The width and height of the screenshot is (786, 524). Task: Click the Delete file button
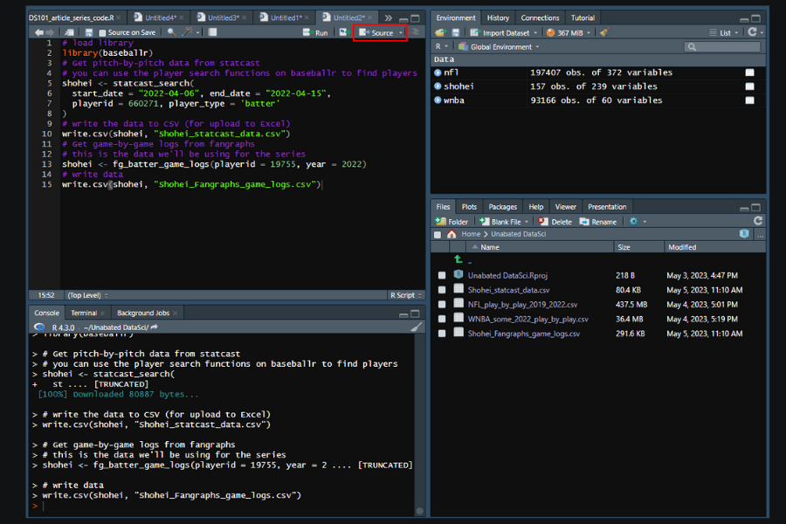pyautogui.click(x=555, y=221)
